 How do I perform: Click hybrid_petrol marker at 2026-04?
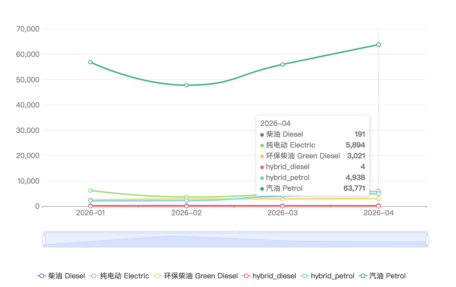tap(379, 194)
